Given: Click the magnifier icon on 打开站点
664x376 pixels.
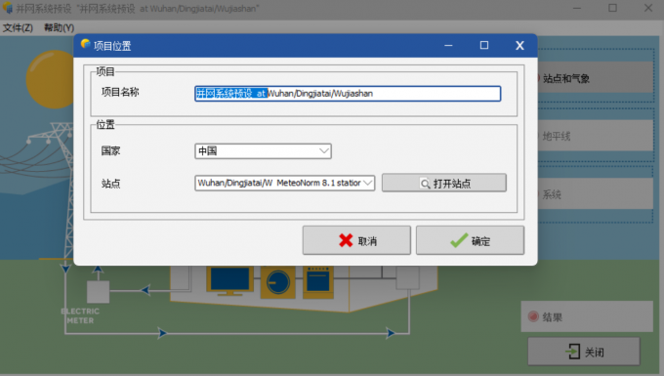Looking at the screenshot, I should pyautogui.click(x=425, y=184).
